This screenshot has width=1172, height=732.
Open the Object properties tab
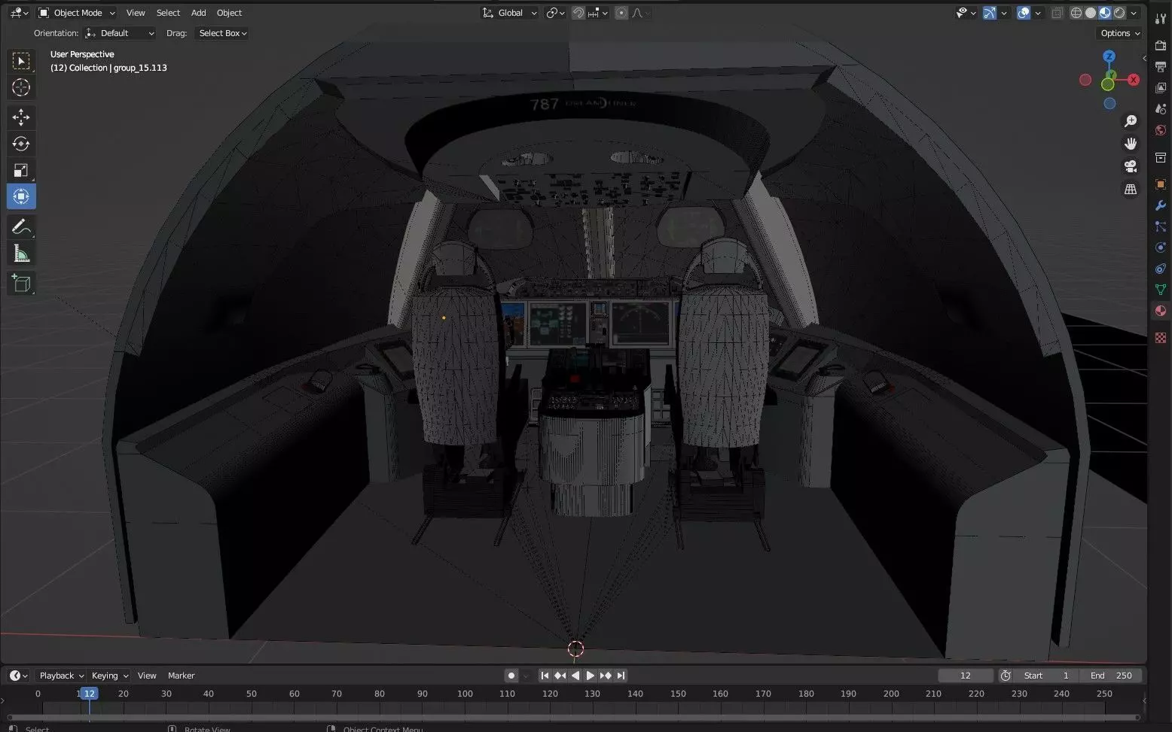(x=1161, y=184)
